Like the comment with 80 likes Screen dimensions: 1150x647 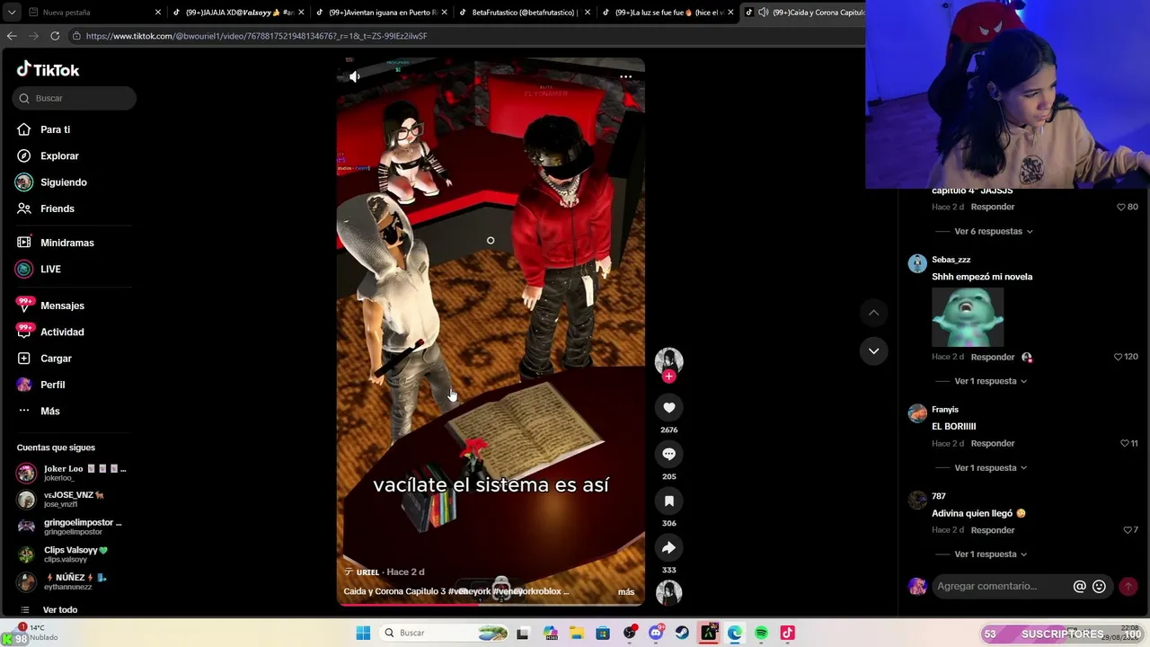(1120, 207)
